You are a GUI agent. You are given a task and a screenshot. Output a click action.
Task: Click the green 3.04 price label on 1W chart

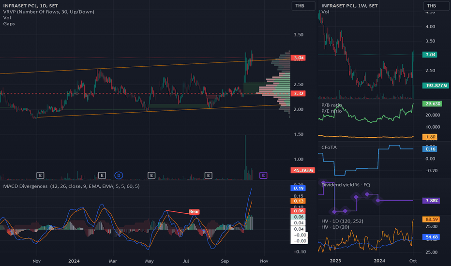pyautogui.click(x=430, y=55)
